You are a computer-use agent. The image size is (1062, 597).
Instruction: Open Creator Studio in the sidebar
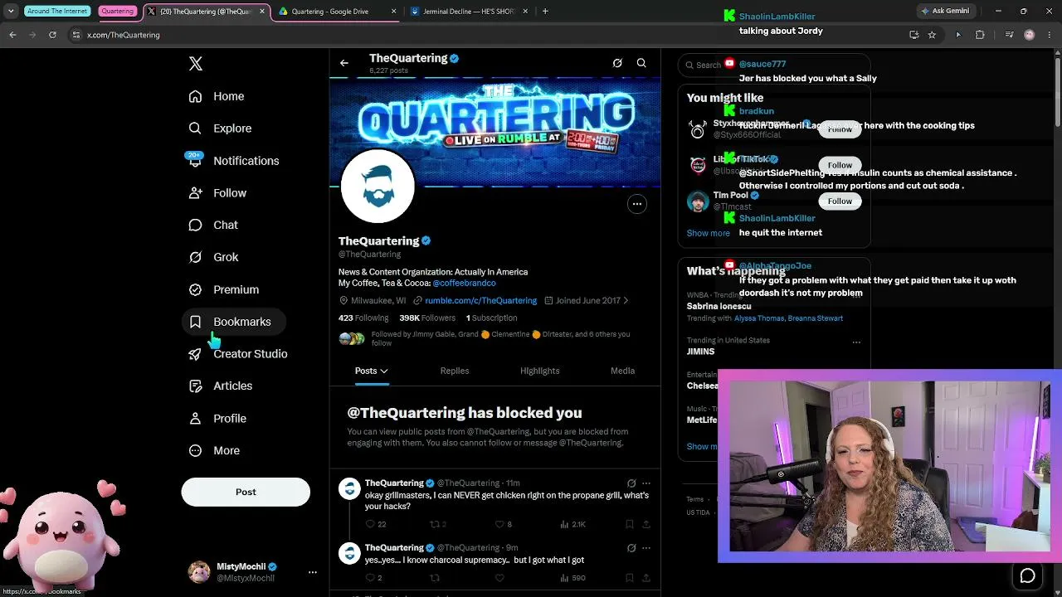[238, 354]
